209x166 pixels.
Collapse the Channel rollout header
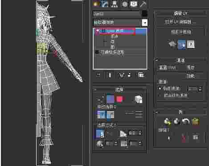point(180,60)
